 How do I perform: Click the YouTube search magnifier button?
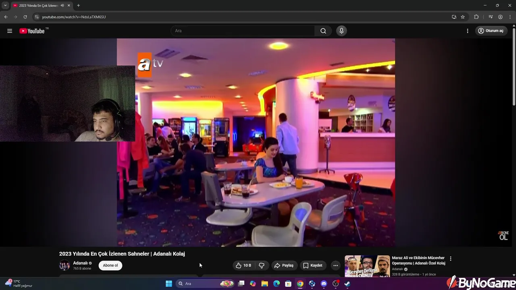(323, 31)
